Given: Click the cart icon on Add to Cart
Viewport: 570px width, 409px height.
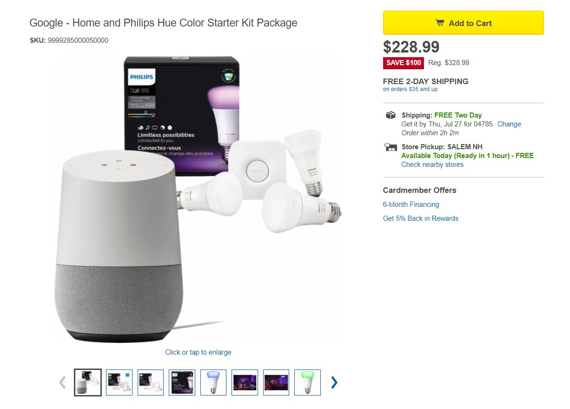Looking at the screenshot, I should [x=439, y=23].
